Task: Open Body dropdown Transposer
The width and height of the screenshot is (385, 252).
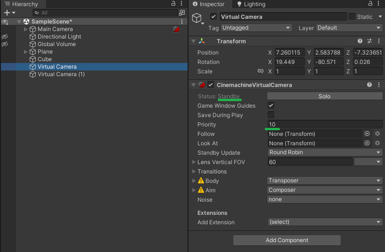Action: tap(325, 181)
